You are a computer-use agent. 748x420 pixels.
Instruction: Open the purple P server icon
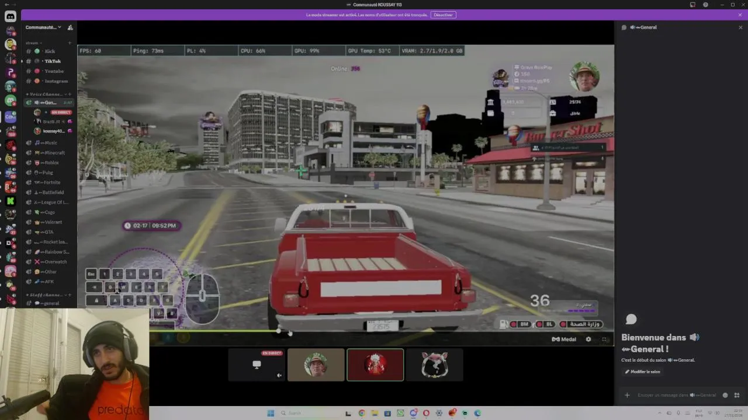coord(10,72)
